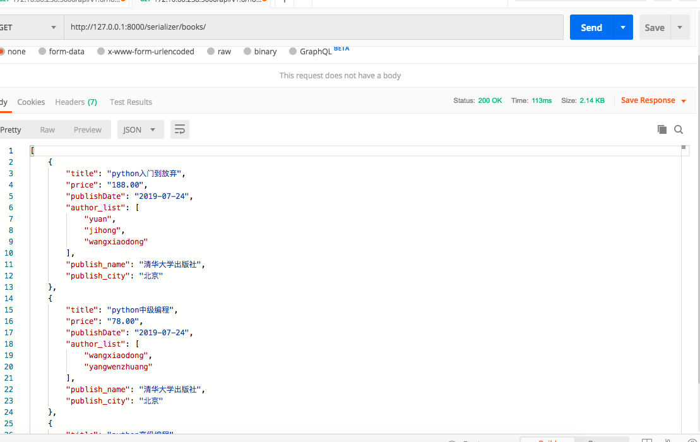Screen dimensions: 700x442
Task: Click the "author_list" key on line 6
Action: tap(95, 208)
